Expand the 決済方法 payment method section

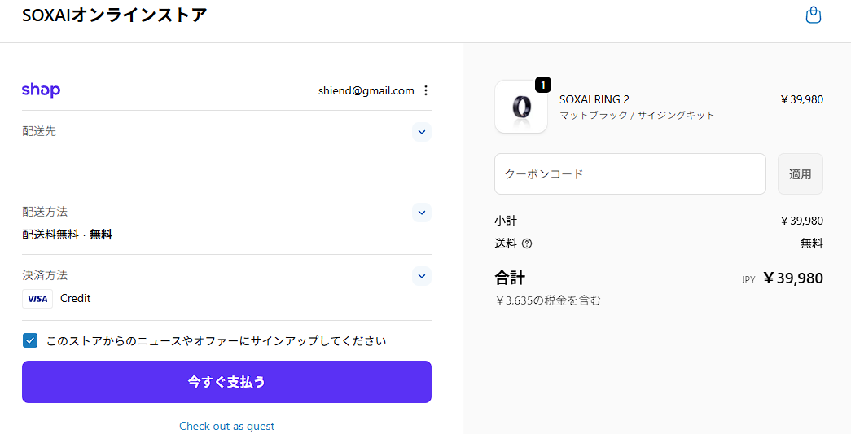(422, 276)
